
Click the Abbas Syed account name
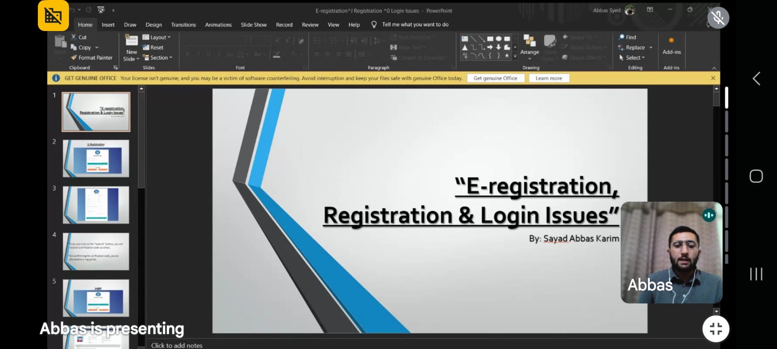click(607, 10)
